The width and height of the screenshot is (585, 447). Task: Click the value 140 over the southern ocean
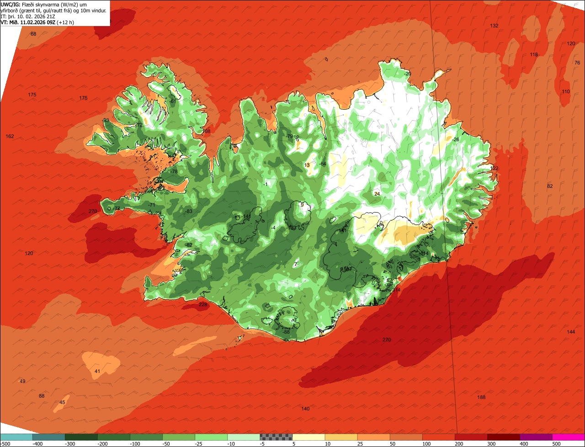pyautogui.click(x=305, y=409)
